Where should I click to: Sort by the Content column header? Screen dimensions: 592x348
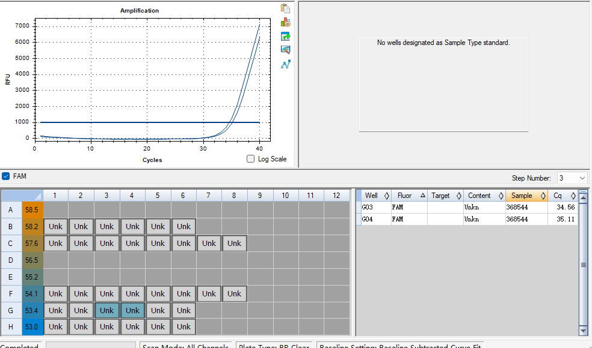coord(485,196)
